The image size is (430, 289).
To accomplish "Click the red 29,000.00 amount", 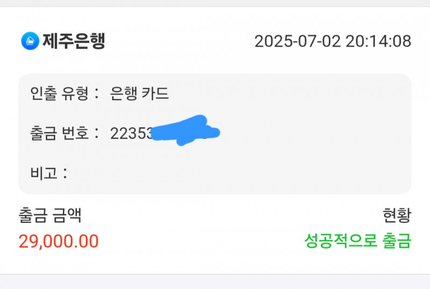I will tap(59, 241).
